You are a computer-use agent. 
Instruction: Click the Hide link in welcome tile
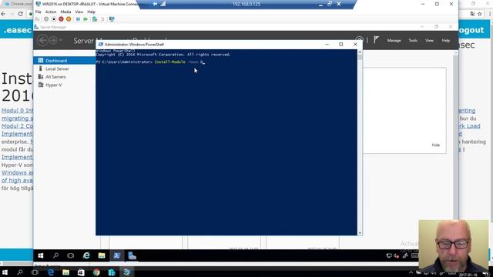click(435, 145)
